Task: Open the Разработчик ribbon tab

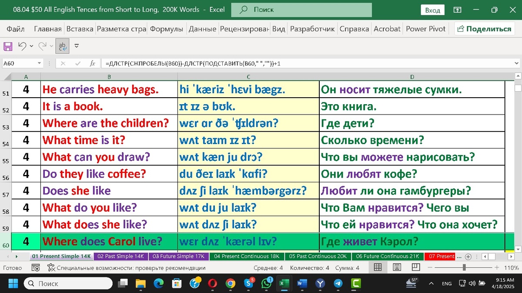Action: [312, 29]
